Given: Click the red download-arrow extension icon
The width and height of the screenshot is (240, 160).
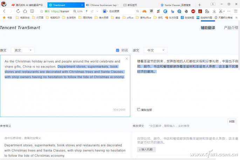Looking at the screenshot, I should (x=200, y=11).
